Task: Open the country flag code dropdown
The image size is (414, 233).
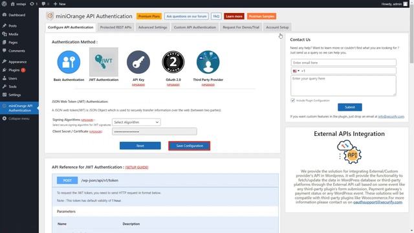Action: [296, 71]
